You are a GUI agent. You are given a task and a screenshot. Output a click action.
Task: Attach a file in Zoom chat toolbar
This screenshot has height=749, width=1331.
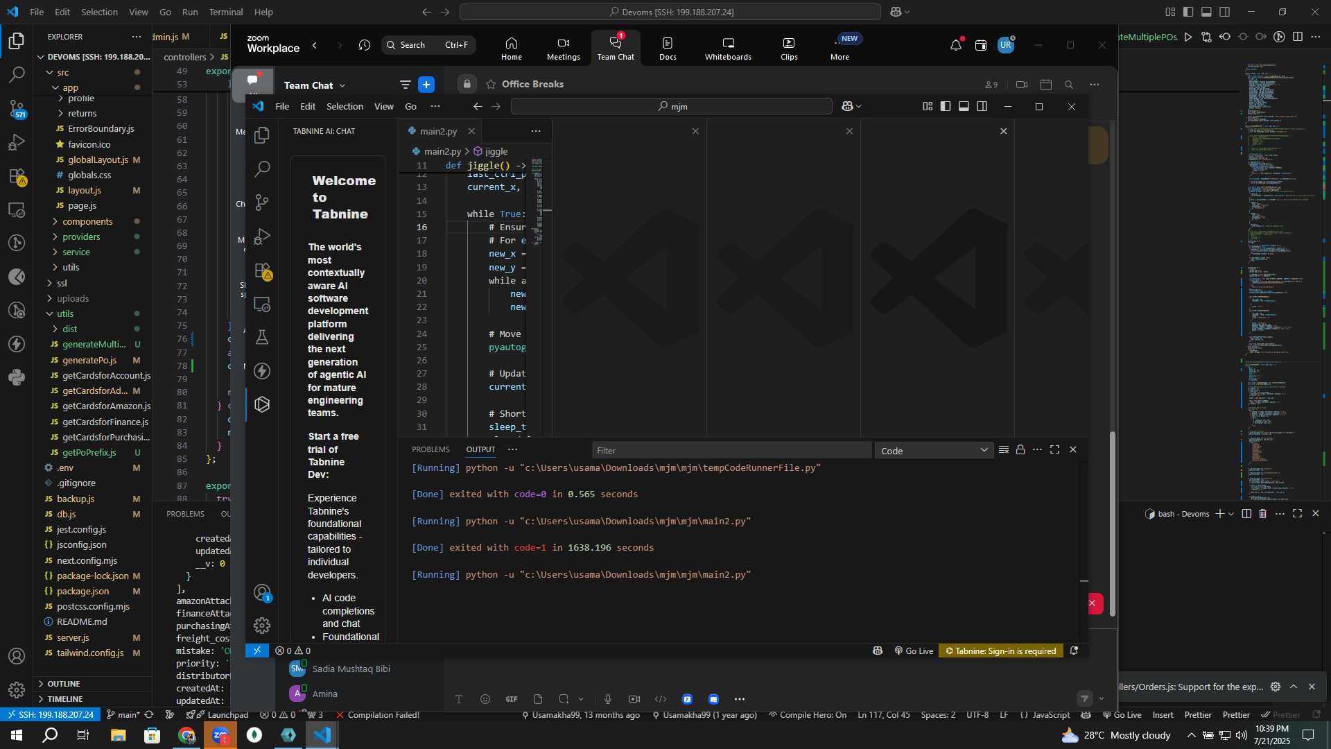point(538,699)
